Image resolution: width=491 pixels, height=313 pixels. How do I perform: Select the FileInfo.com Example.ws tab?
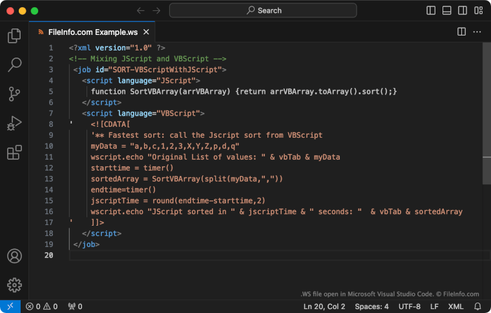point(94,32)
